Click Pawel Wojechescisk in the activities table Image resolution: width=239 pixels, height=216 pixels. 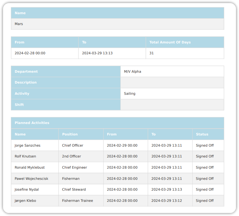click(x=31, y=179)
